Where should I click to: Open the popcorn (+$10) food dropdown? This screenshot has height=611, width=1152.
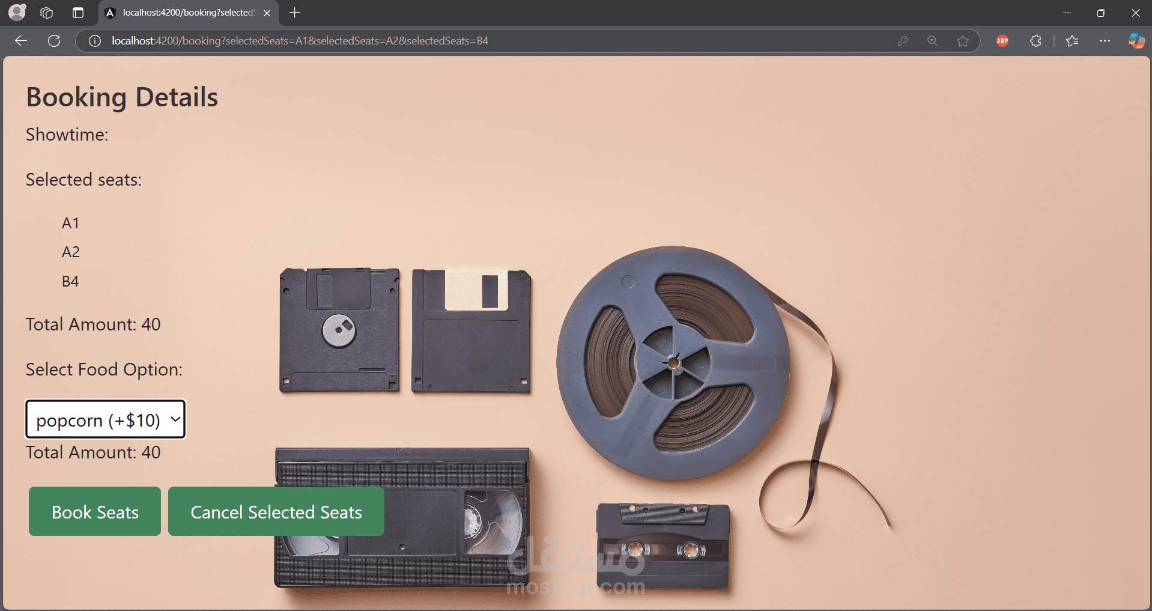pos(105,419)
